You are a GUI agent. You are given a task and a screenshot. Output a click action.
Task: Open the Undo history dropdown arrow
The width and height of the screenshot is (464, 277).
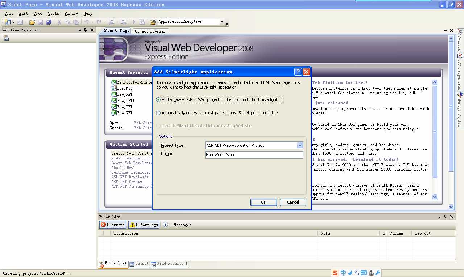(92, 22)
